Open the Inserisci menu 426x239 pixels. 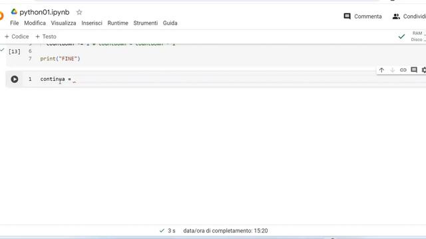[x=92, y=23]
